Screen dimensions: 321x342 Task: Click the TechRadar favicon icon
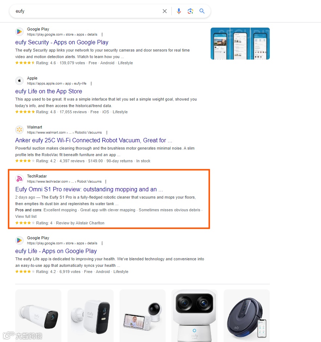[19, 179]
